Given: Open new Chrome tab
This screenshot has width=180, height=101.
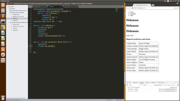Looking at the screenshot, I should (x=153, y=5).
